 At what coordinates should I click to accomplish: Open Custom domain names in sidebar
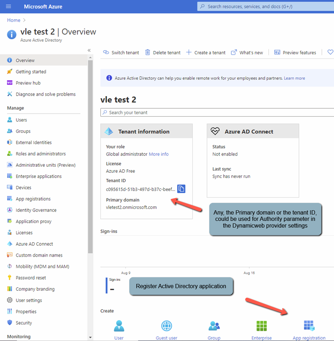click(39, 255)
